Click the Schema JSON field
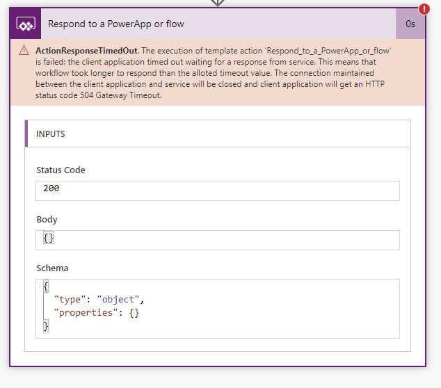 tap(218, 309)
